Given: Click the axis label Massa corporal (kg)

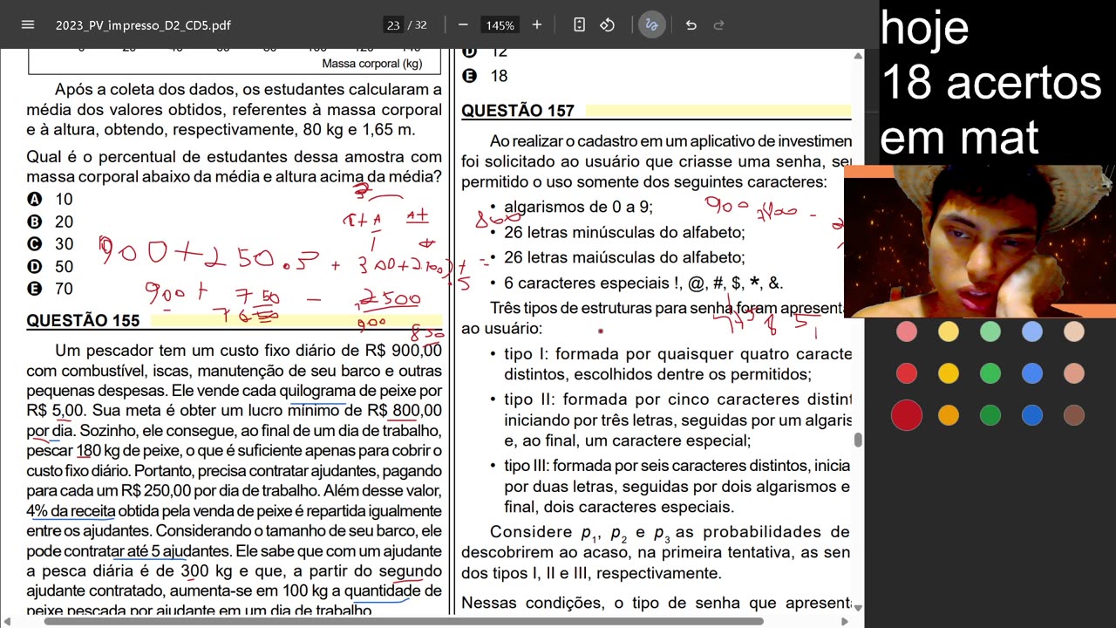Looking at the screenshot, I should click(372, 64).
